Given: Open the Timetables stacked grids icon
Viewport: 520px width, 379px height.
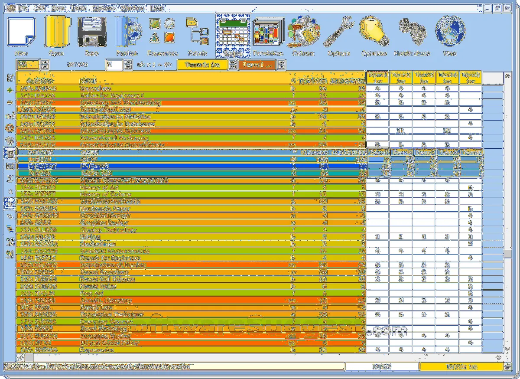Looking at the screenshot, I should (268, 31).
